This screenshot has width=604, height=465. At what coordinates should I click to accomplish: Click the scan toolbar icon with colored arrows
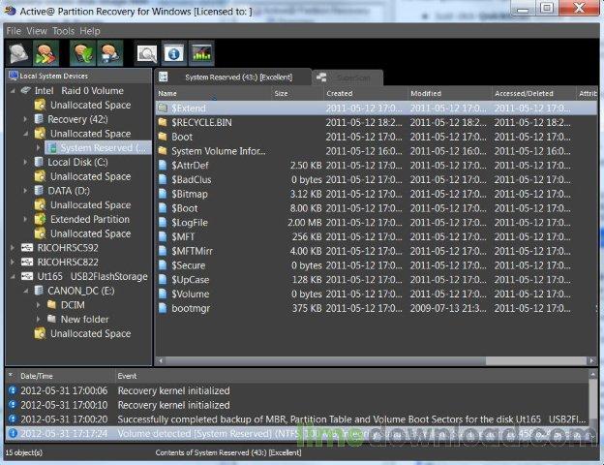pyautogui.click(x=45, y=53)
